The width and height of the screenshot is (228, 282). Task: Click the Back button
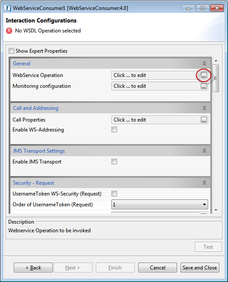[33, 268]
